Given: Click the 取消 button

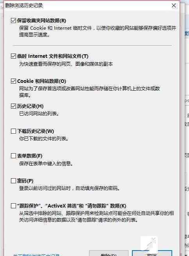Looking at the screenshot, I should pos(152,253).
